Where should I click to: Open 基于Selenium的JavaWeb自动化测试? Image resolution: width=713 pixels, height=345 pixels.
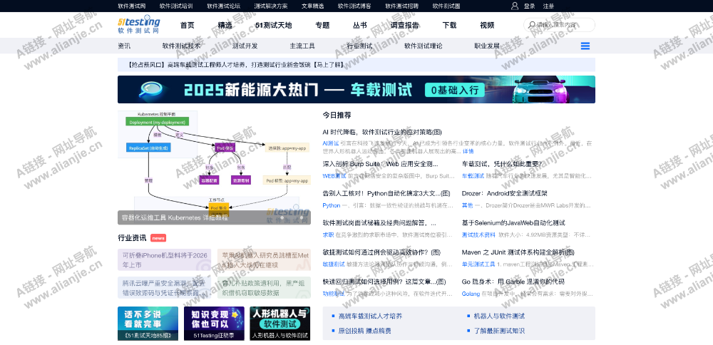coord(513,223)
